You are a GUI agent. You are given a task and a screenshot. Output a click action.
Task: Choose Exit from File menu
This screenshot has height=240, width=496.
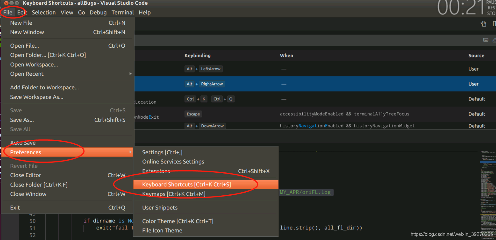point(68,208)
